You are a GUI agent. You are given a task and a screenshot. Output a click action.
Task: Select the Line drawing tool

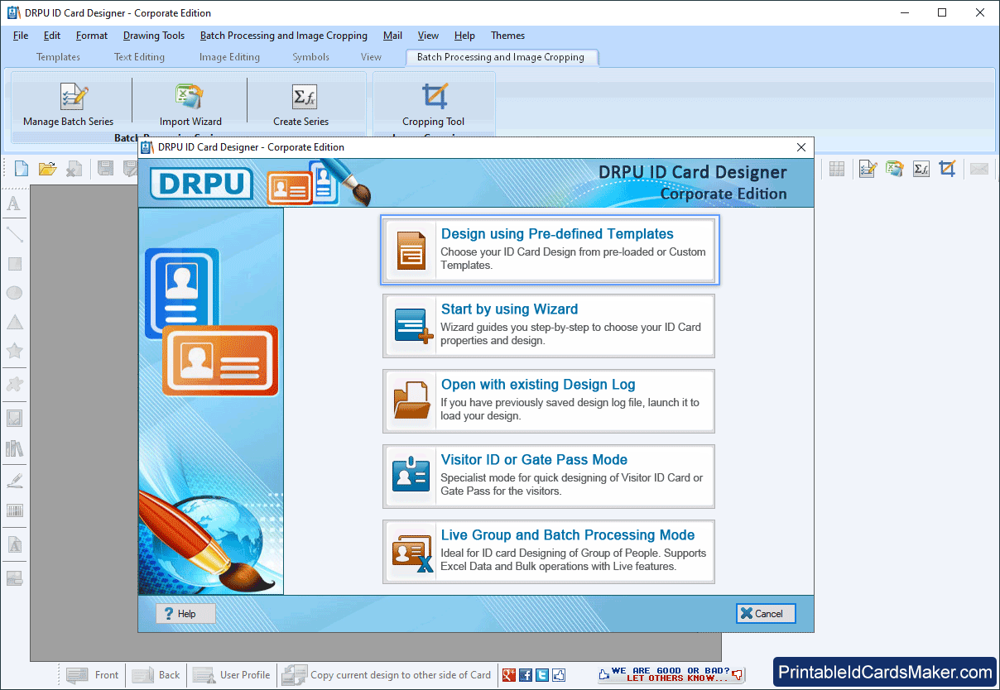coord(14,234)
